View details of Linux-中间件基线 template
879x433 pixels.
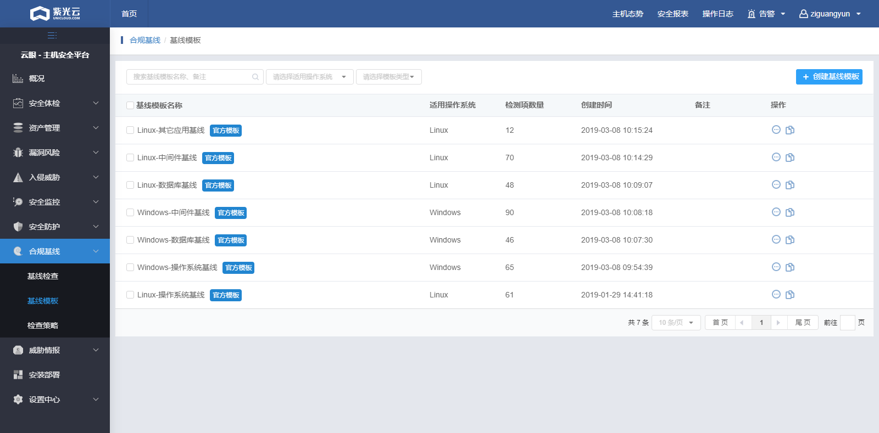[x=776, y=157]
